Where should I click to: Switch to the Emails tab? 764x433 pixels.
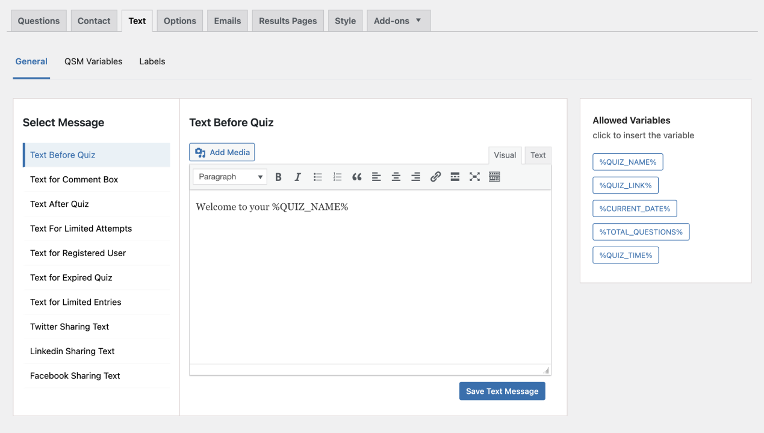(x=227, y=20)
